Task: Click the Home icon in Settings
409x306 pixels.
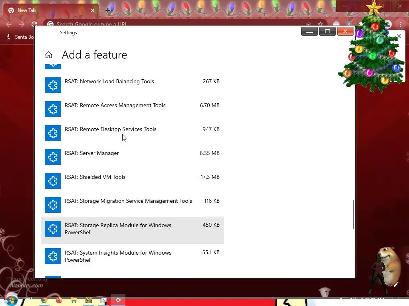Action: click(48, 55)
